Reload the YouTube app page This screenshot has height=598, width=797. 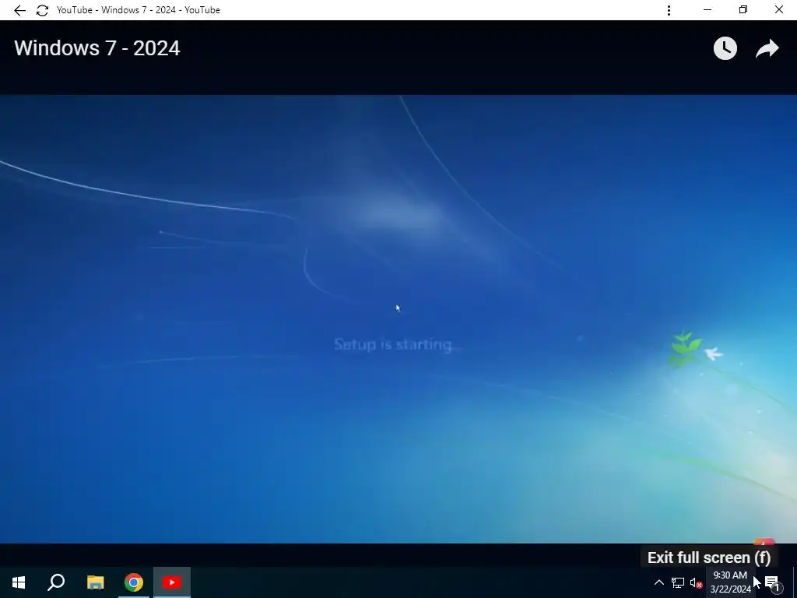tap(42, 10)
